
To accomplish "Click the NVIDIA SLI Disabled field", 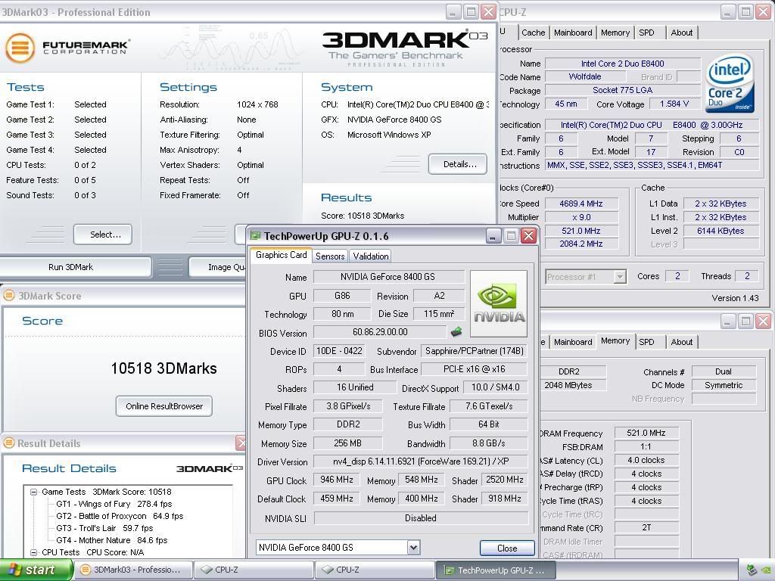I will (421, 517).
